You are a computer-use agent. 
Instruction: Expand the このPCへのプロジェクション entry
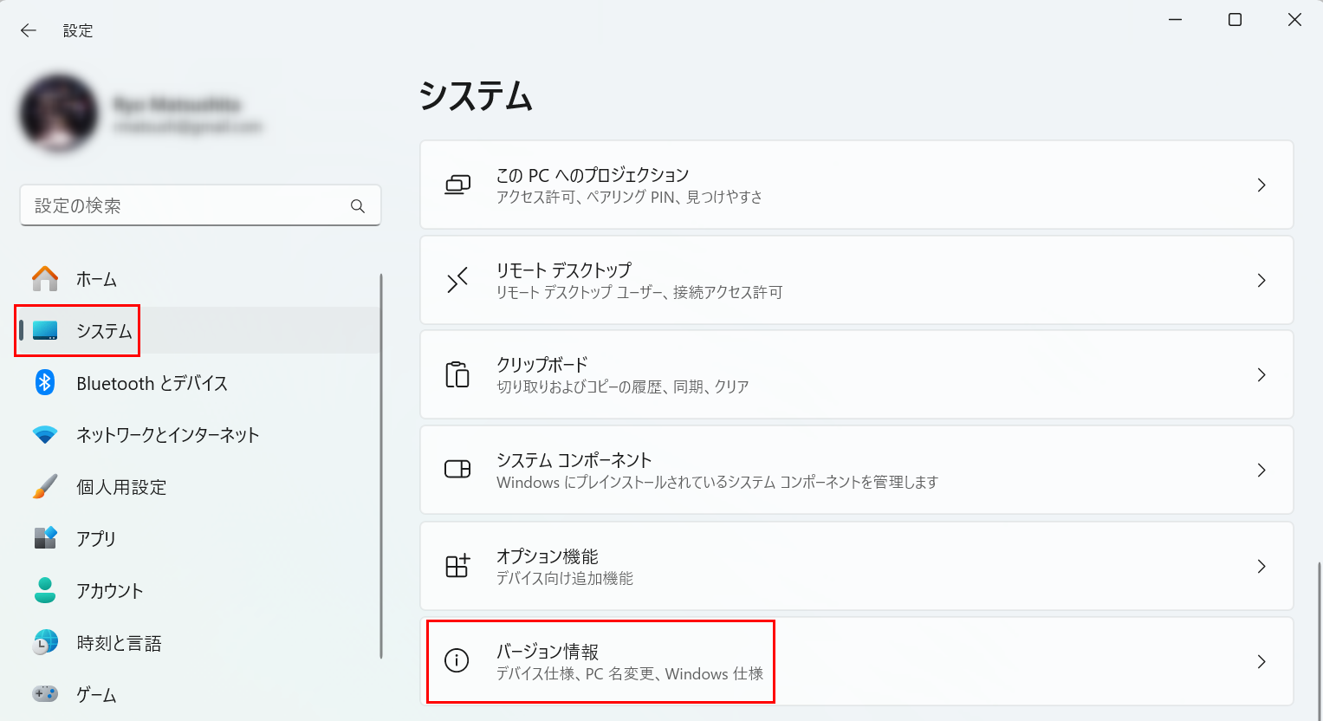click(1262, 184)
